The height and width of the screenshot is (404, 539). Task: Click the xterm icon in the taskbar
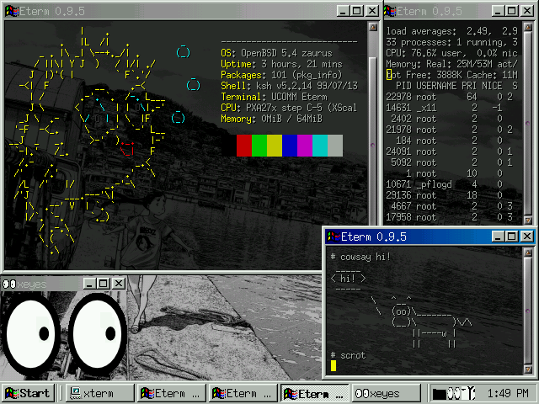point(75,393)
